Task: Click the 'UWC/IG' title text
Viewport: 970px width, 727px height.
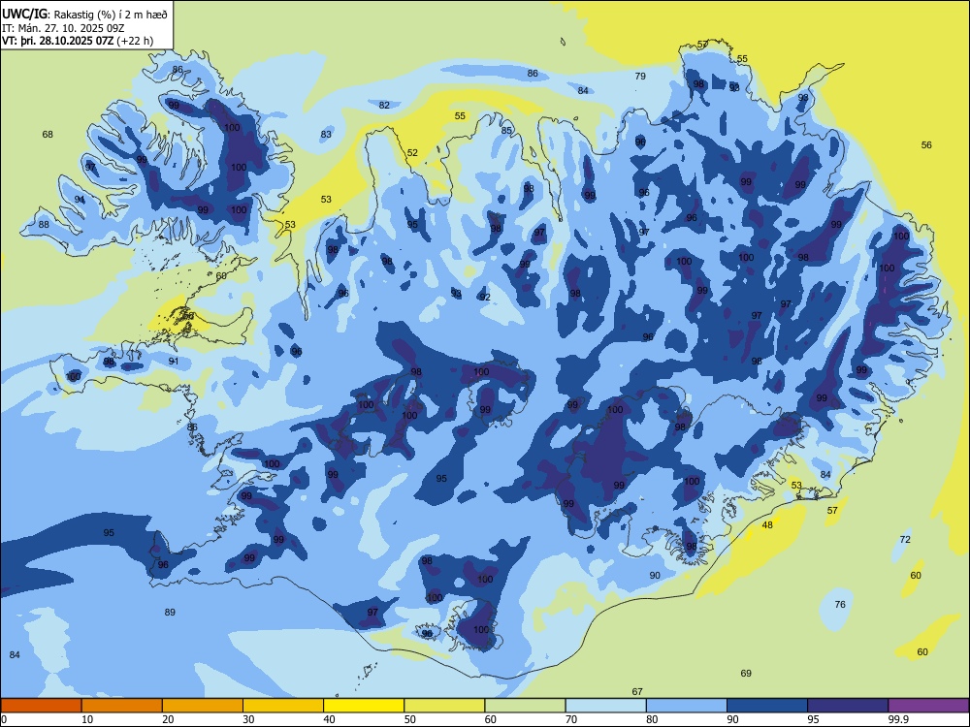Action: coord(25,13)
